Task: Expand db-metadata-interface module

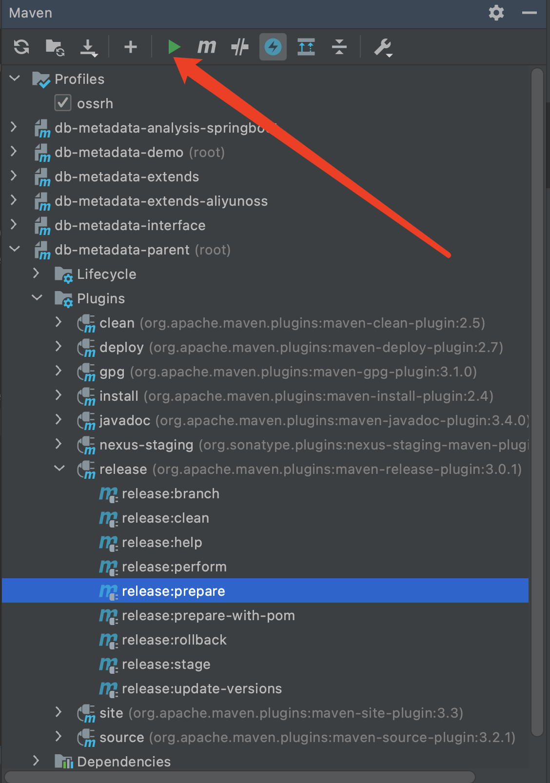Action: click(x=14, y=225)
